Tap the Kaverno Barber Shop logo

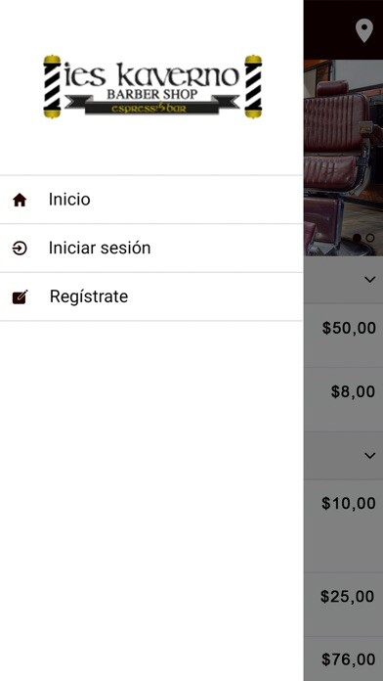[x=152, y=86]
